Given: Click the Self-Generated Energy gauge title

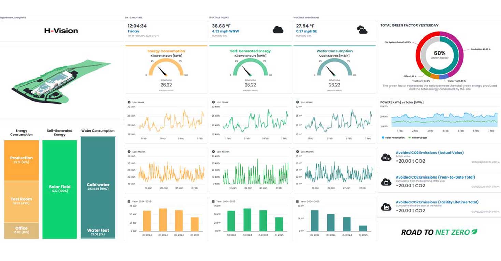Looking at the screenshot, I should pyautogui.click(x=250, y=51).
